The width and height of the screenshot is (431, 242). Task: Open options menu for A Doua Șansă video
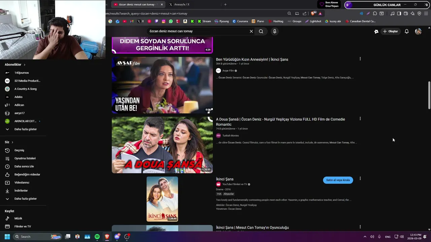coord(360,119)
